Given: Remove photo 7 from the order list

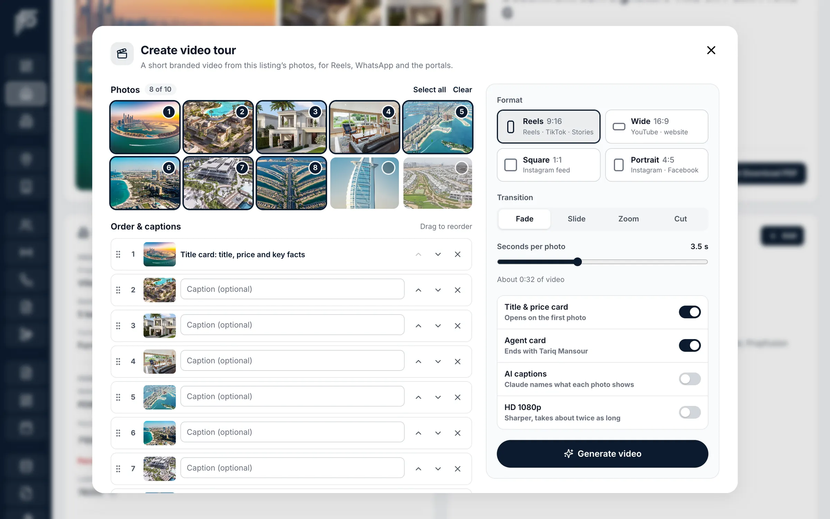Looking at the screenshot, I should tap(458, 468).
